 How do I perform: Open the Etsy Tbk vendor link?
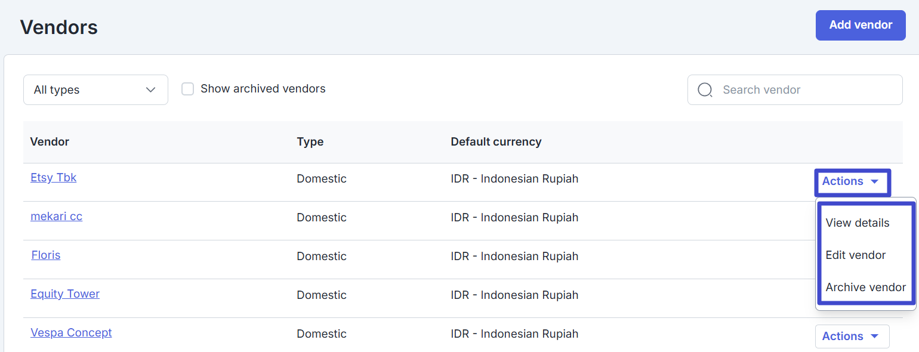click(x=54, y=178)
